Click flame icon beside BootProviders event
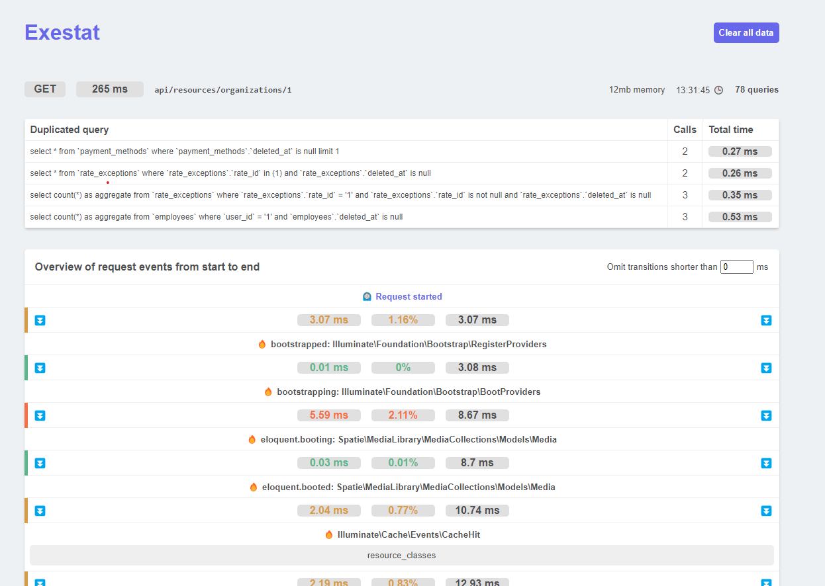Screen dimensions: 825x586 [x=268, y=392]
